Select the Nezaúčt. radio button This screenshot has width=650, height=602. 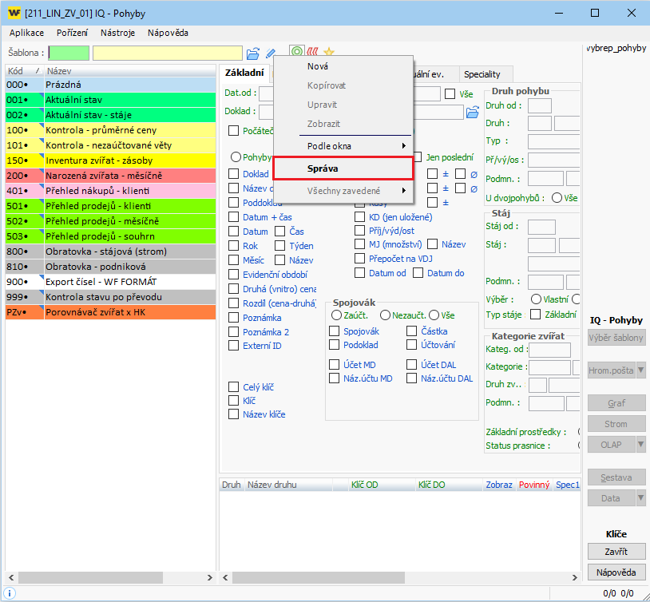tap(385, 315)
